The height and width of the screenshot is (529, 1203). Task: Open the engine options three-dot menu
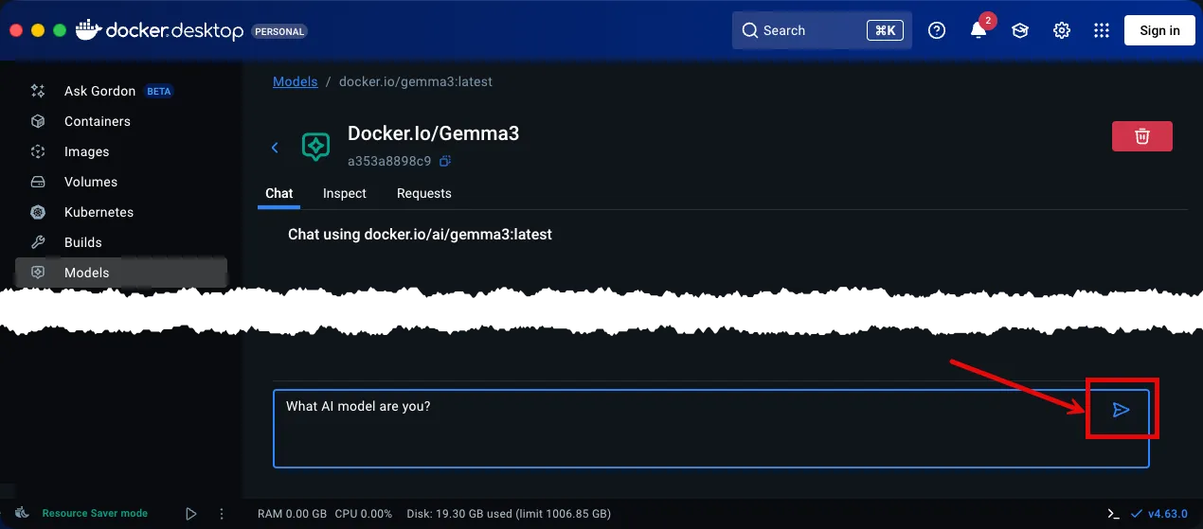tap(222, 514)
